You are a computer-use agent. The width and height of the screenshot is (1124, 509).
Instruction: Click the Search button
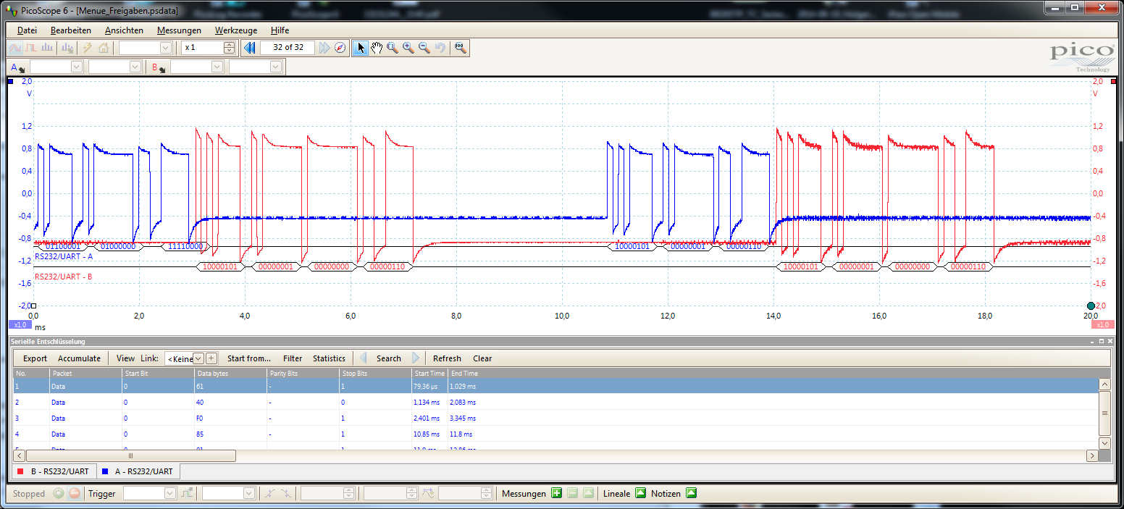[x=389, y=358]
